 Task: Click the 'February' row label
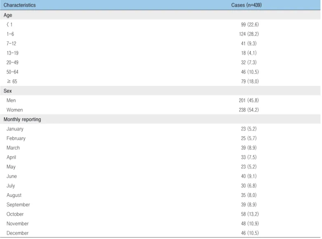(16, 138)
